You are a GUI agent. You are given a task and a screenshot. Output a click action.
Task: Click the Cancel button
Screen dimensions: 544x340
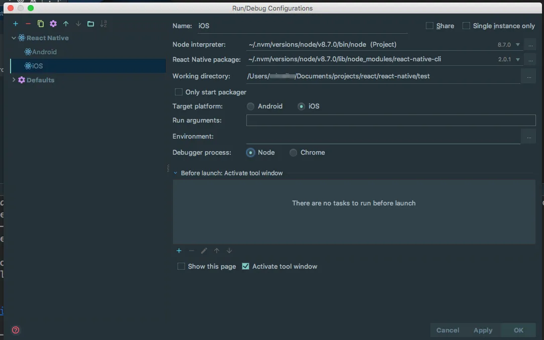[447, 330]
